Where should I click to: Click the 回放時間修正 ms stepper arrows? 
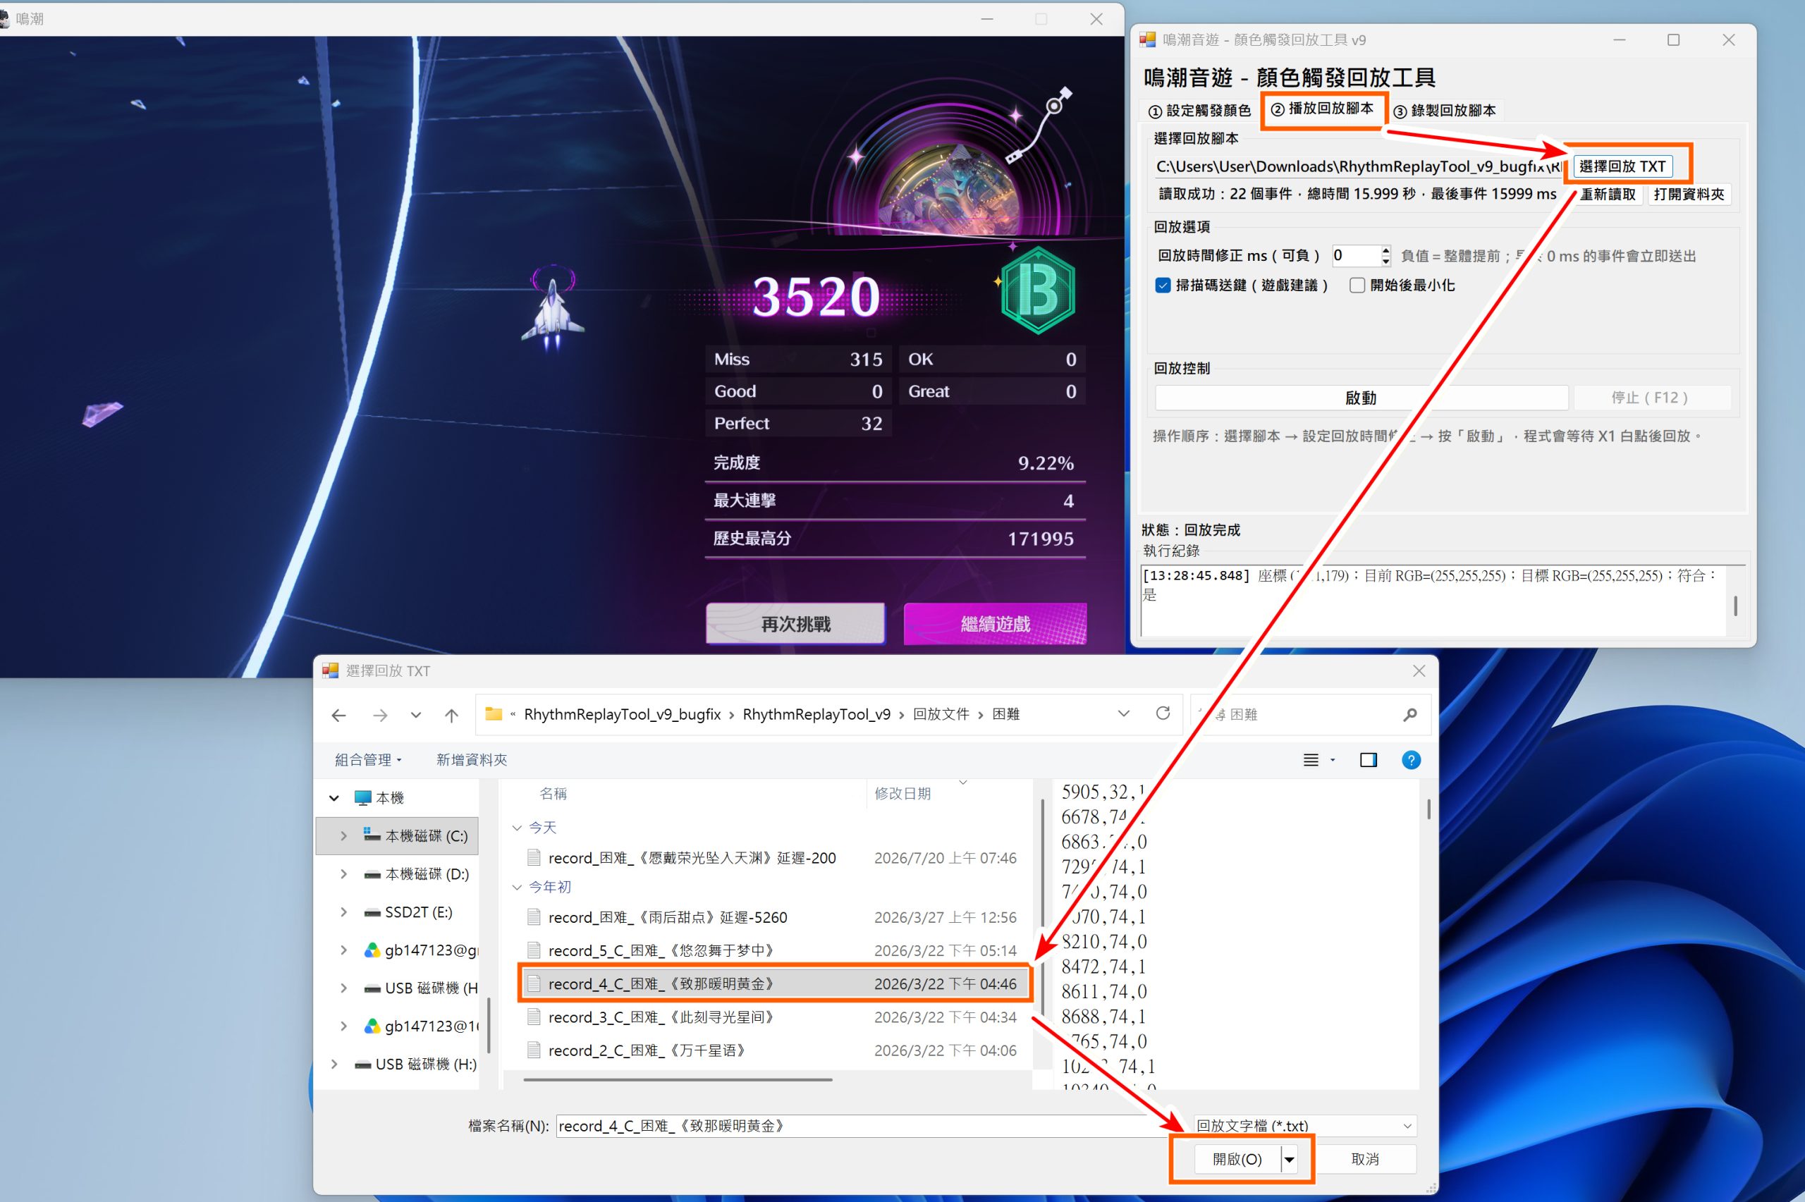[1385, 255]
